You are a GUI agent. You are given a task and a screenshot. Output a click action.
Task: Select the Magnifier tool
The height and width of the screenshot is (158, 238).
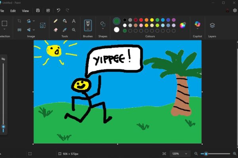coord(74,30)
